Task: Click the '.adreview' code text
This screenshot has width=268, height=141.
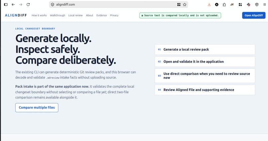Action: tap(53, 77)
